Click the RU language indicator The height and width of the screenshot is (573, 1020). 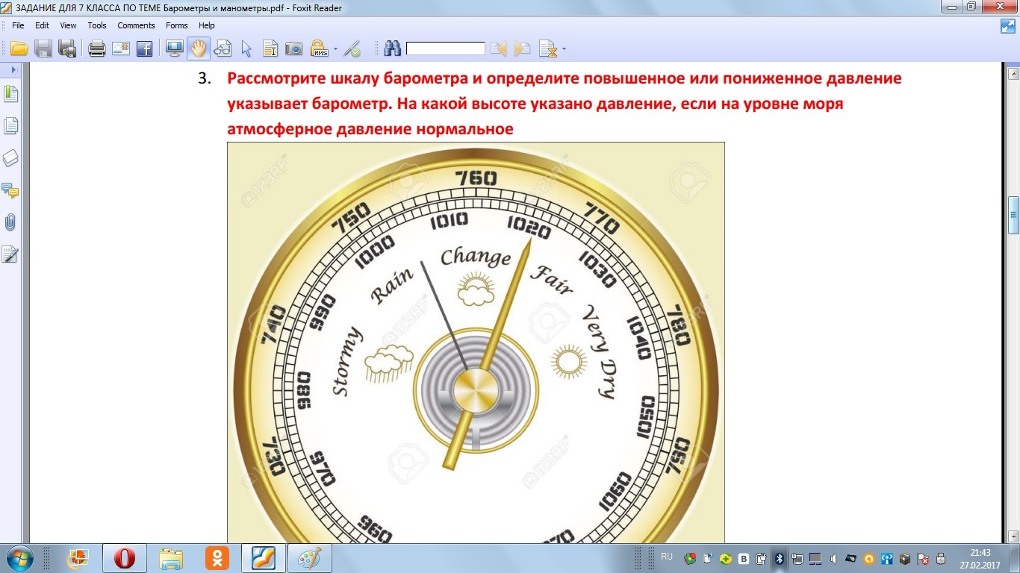click(x=667, y=557)
